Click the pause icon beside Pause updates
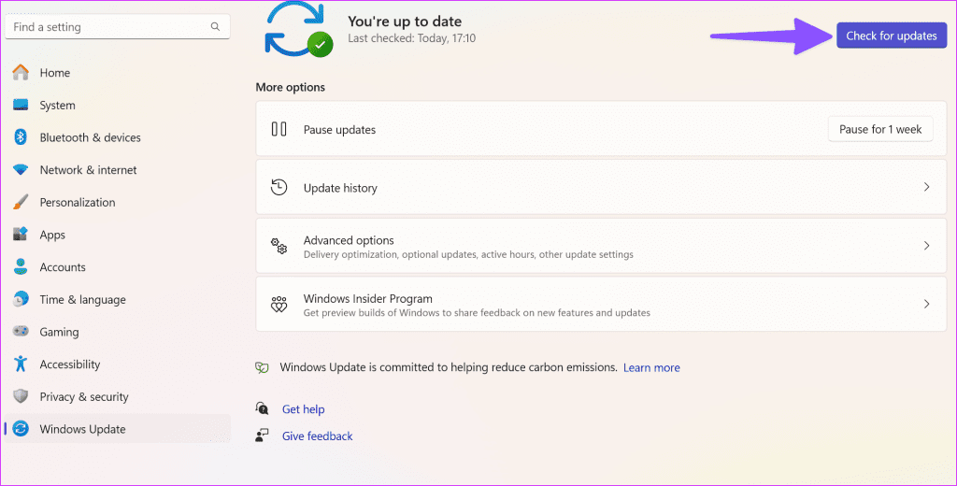 click(279, 129)
